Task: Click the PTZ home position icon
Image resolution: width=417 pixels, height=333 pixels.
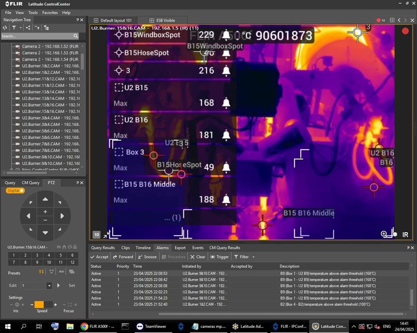Action: click(64, 247)
